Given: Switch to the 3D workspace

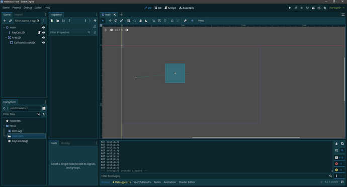Looking at the screenshot, I should (158, 8).
